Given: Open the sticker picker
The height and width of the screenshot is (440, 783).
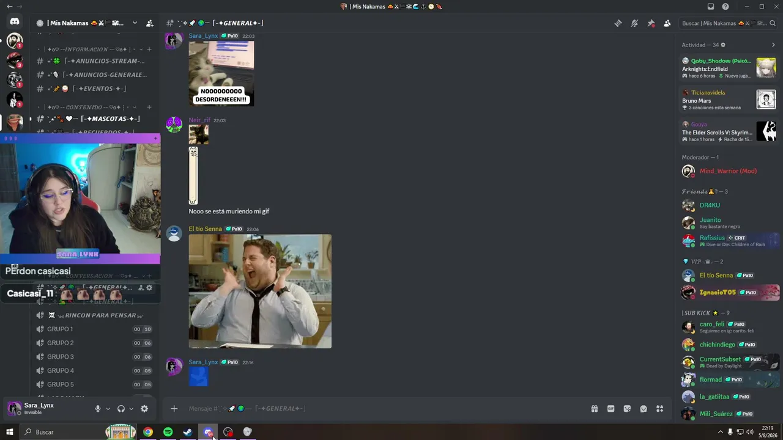Looking at the screenshot, I should 627,408.
